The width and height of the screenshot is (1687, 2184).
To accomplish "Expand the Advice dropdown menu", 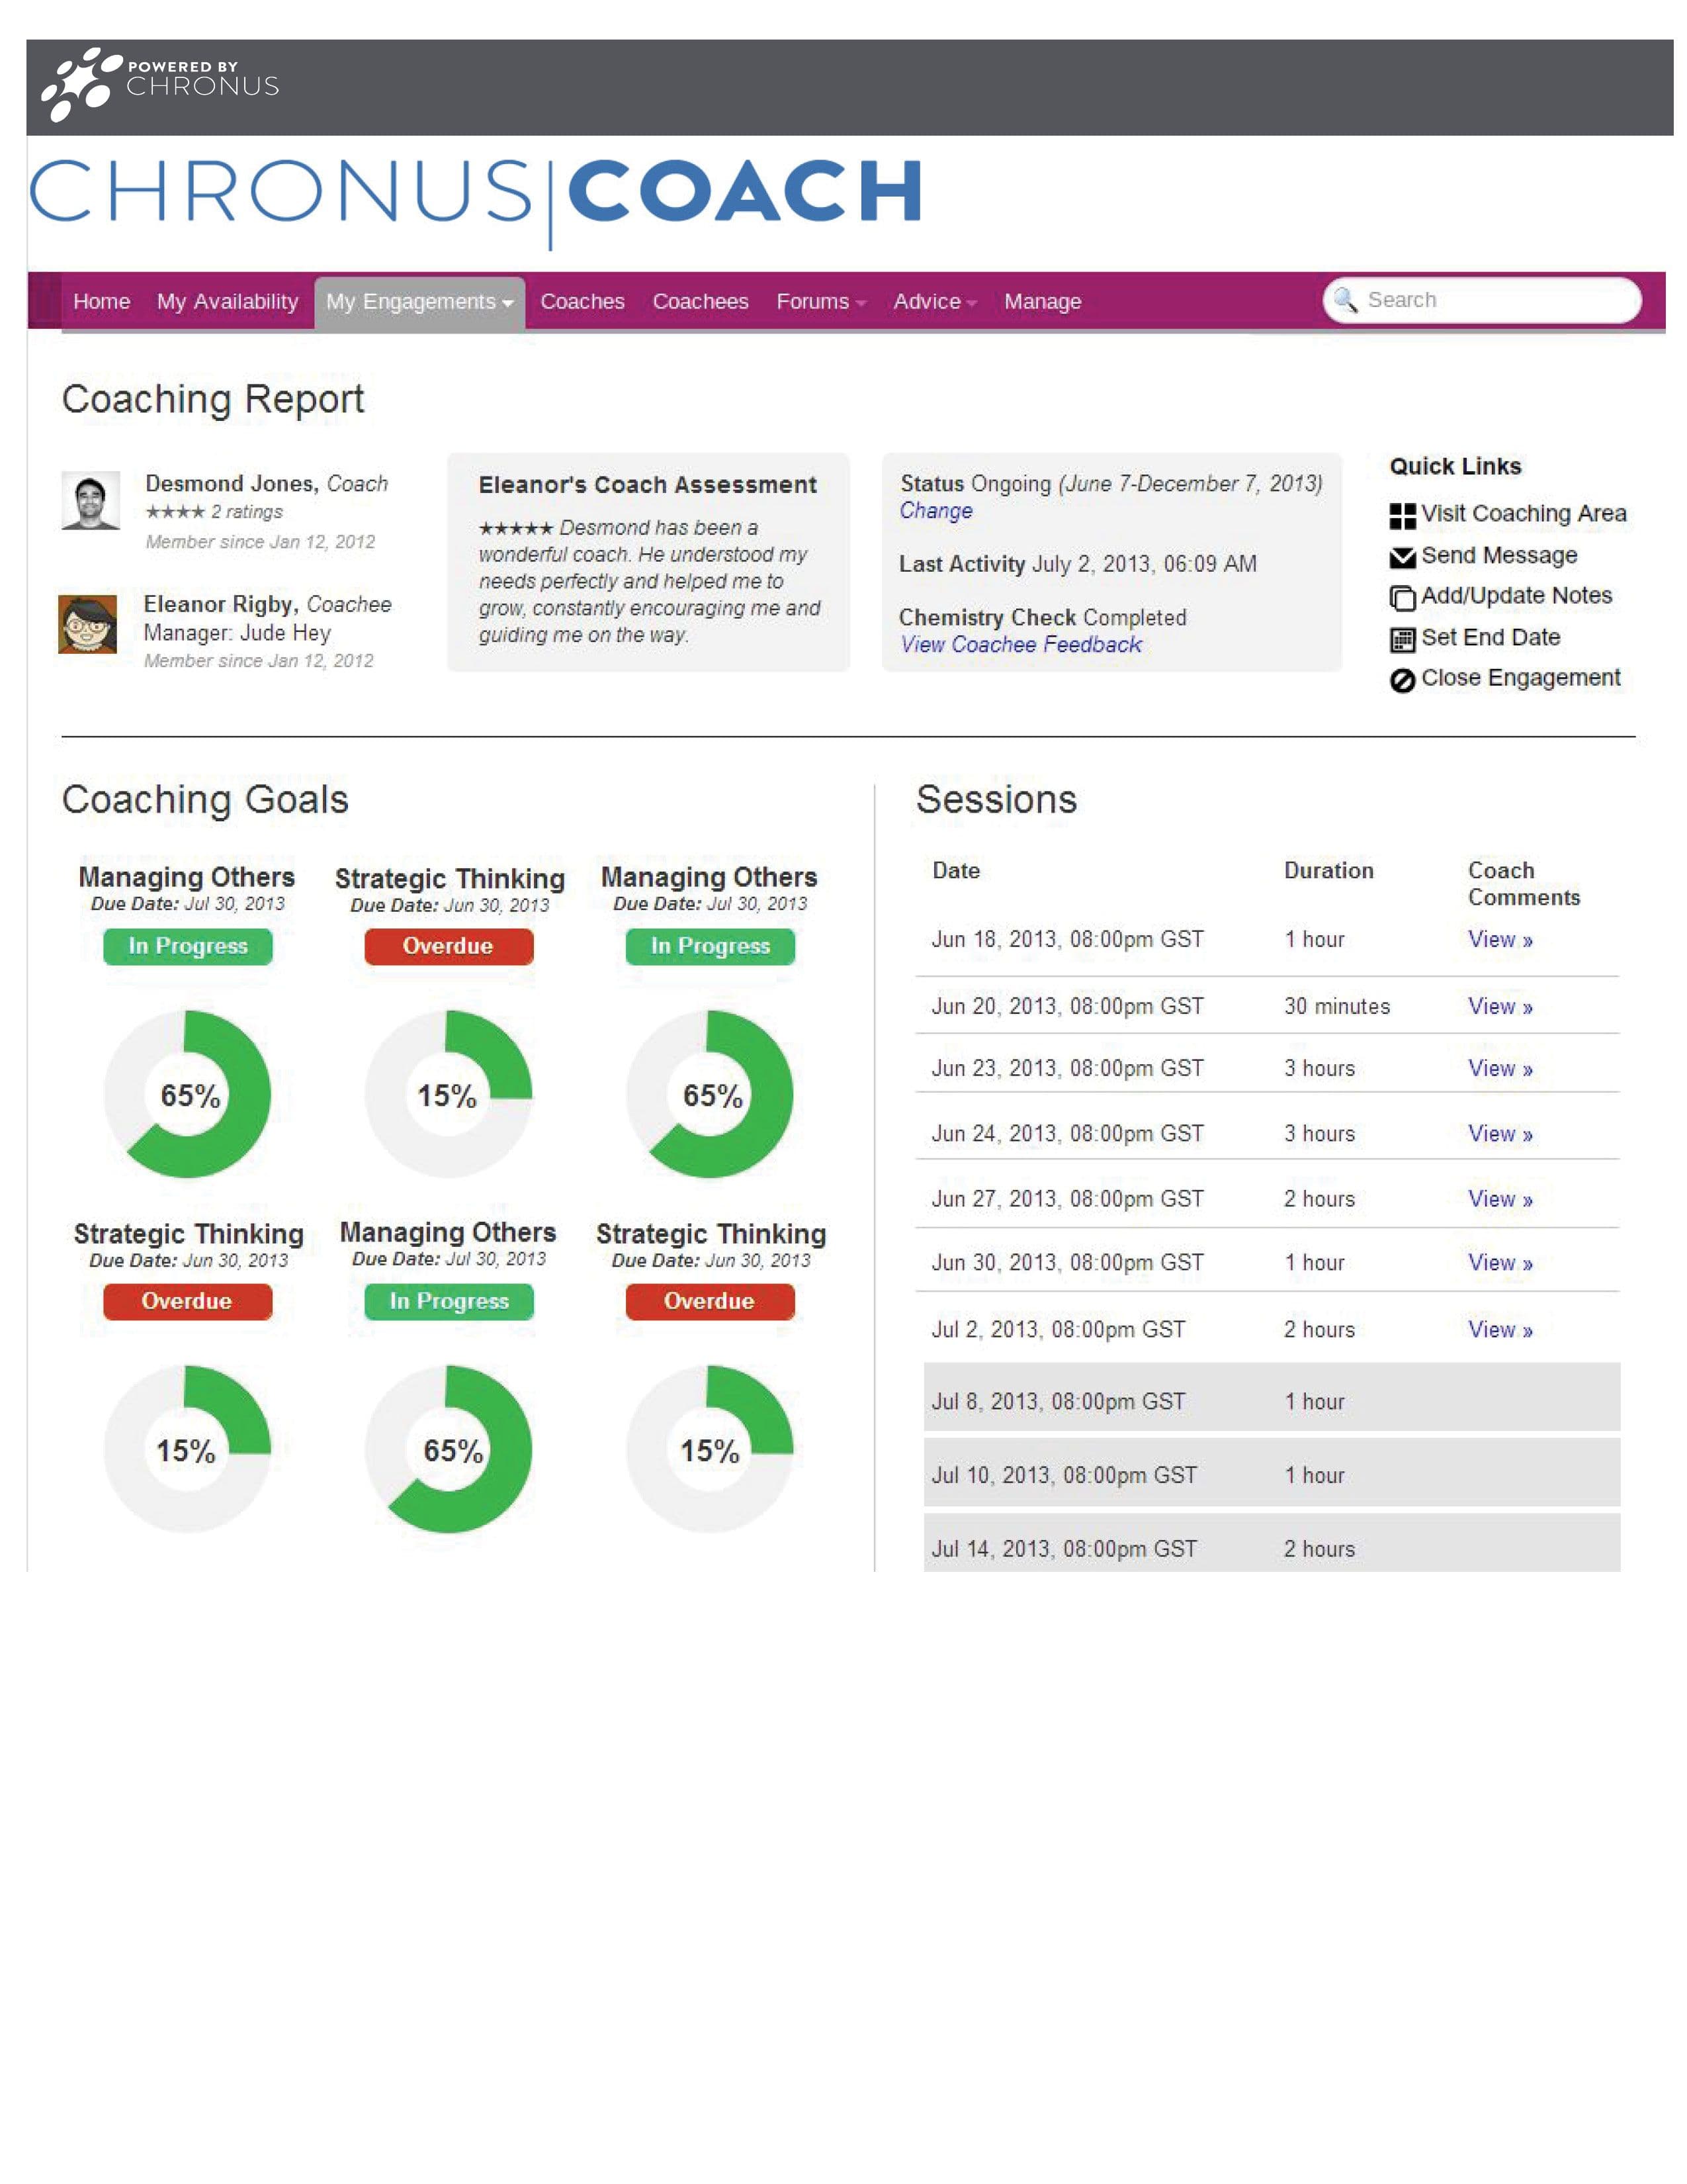I will 934,301.
